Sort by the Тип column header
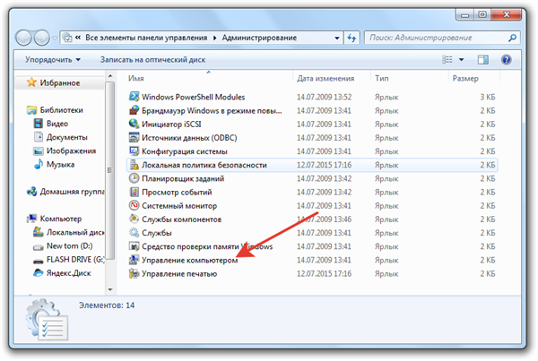This screenshot has width=538, height=361. [382, 79]
